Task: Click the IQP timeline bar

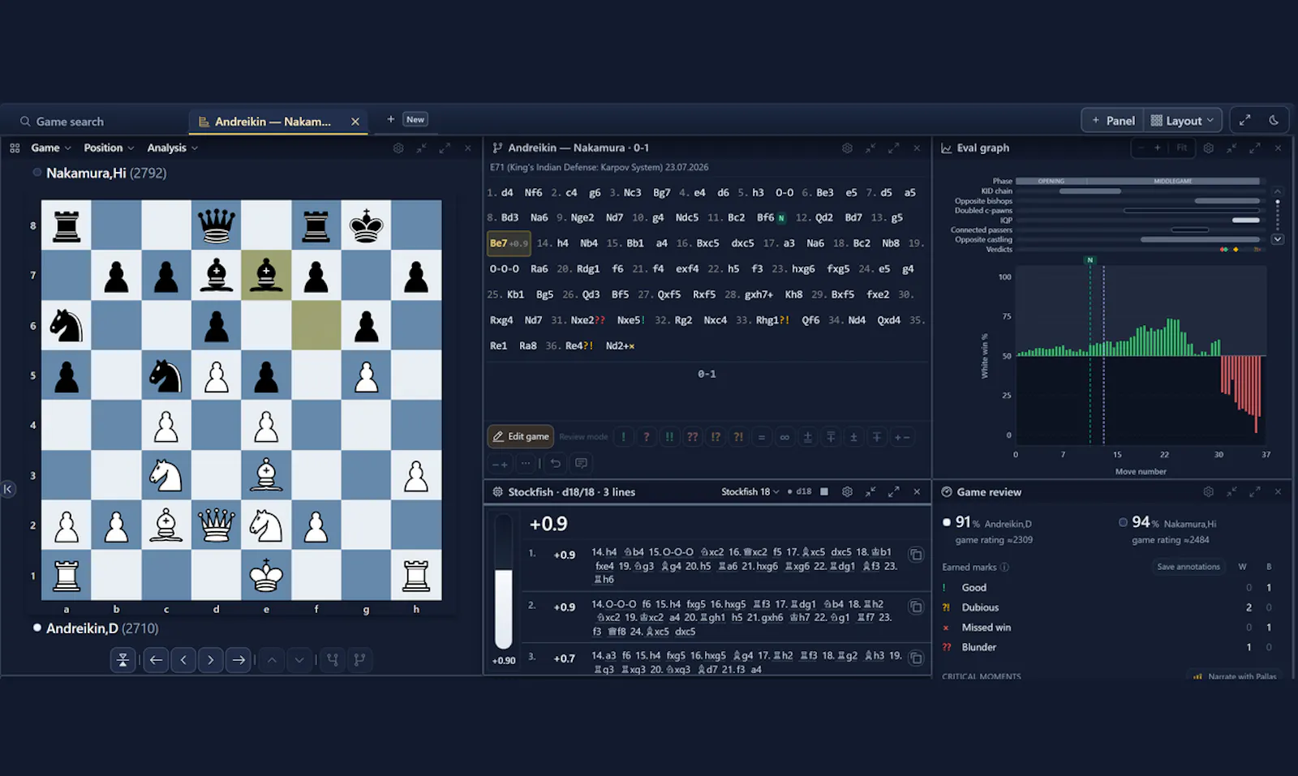Action: [1245, 220]
